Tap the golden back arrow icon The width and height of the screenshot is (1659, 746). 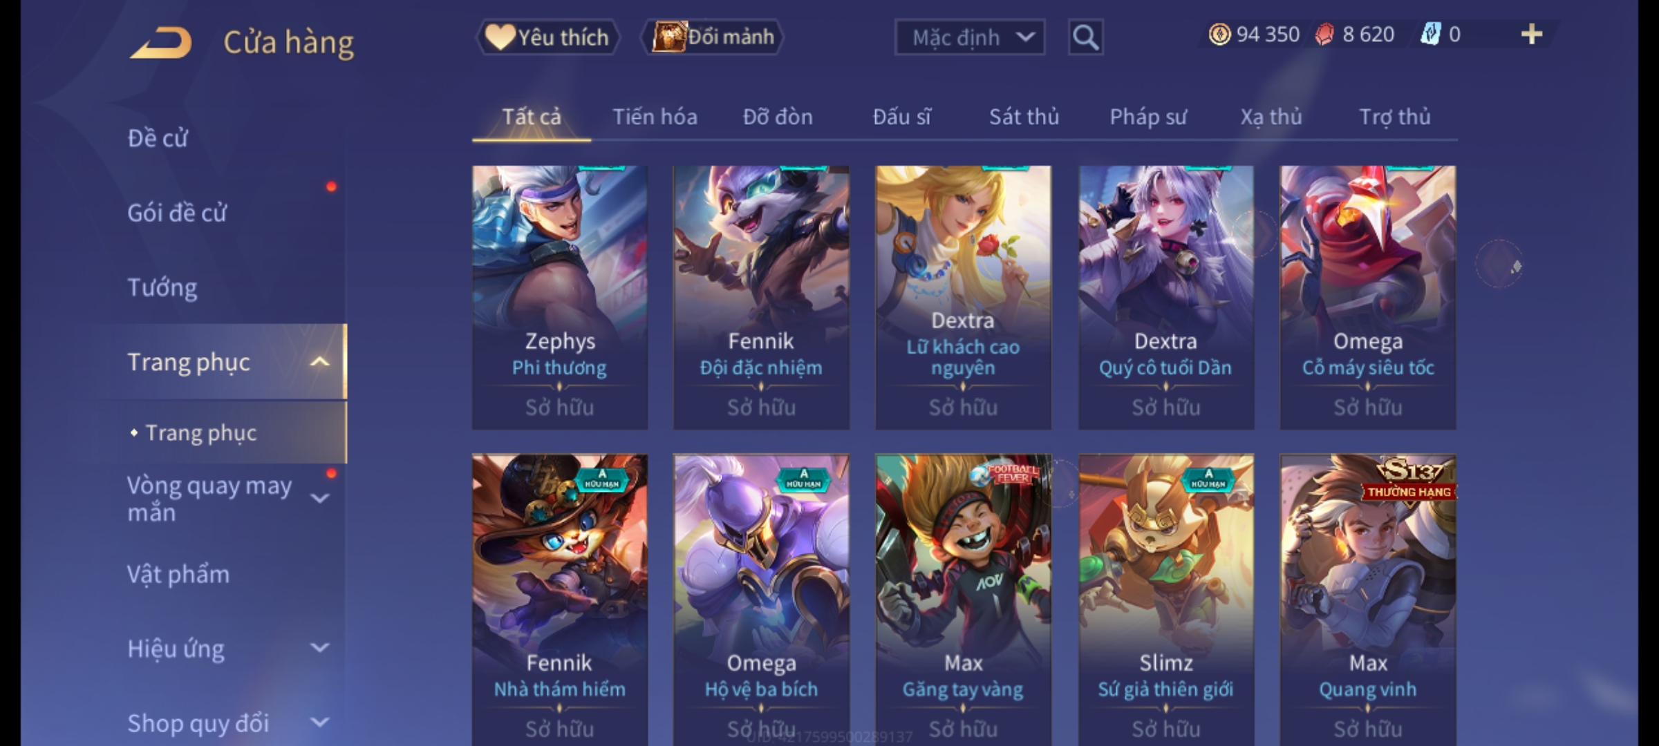point(160,42)
